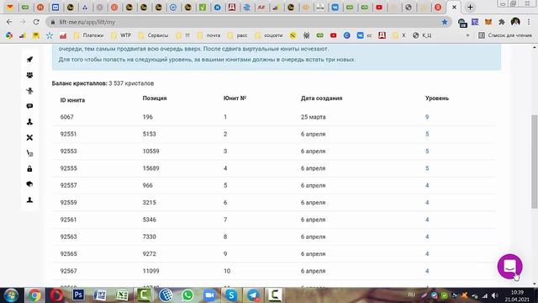Open the WTP bookmark folder
538x303 pixels.
pos(121,35)
